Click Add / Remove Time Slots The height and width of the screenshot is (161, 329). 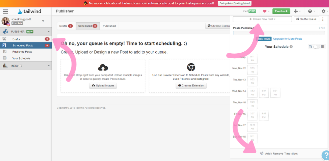(x=281, y=153)
